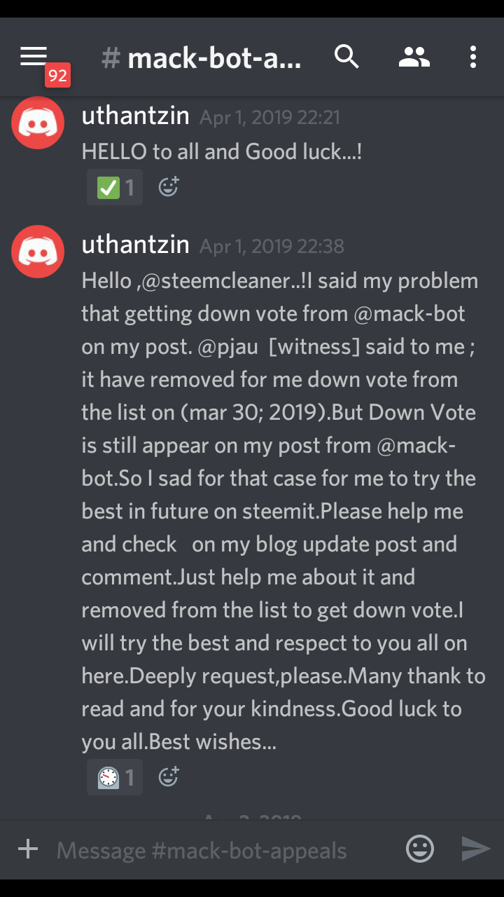Tap the HELLO to all message text
Image resolution: width=504 pixels, height=897 pixels.
pos(221,151)
